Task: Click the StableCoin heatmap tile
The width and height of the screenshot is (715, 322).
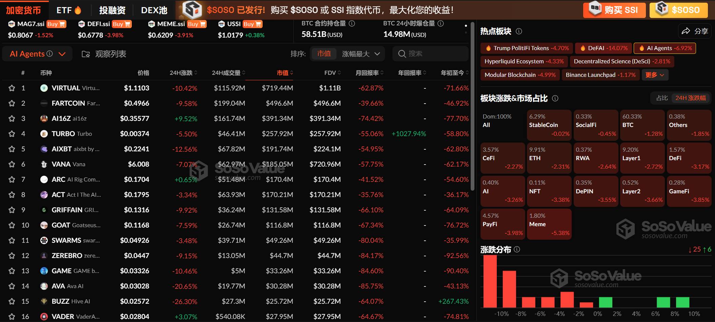Action: tap(549, 125)
